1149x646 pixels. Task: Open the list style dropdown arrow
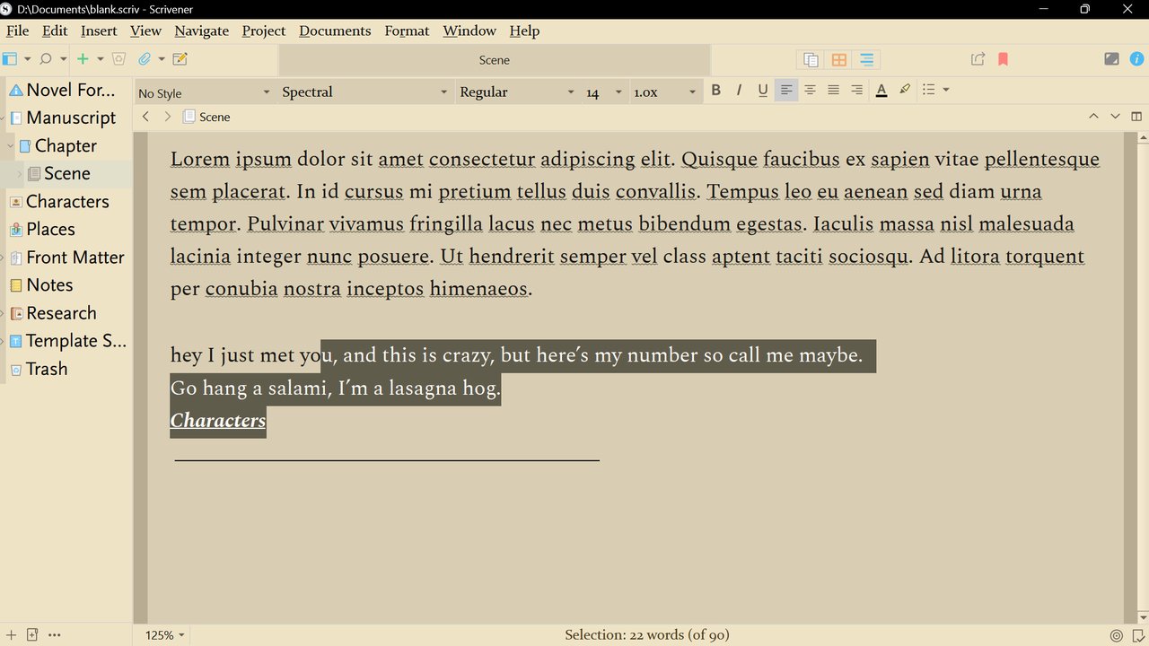point(945,90)
